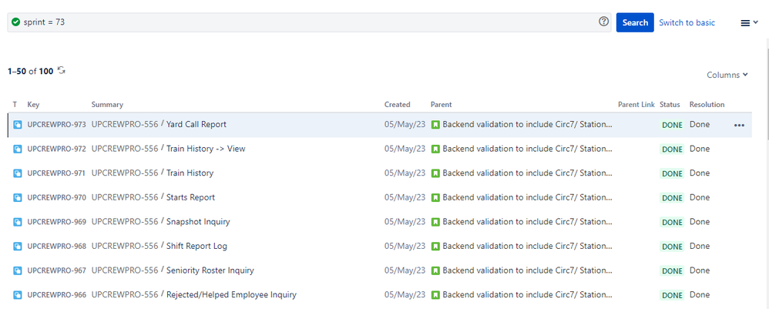The image size is (769, 309).
Task: Open issue key UPCREWPRO-967
Action: tap(56, 270)
